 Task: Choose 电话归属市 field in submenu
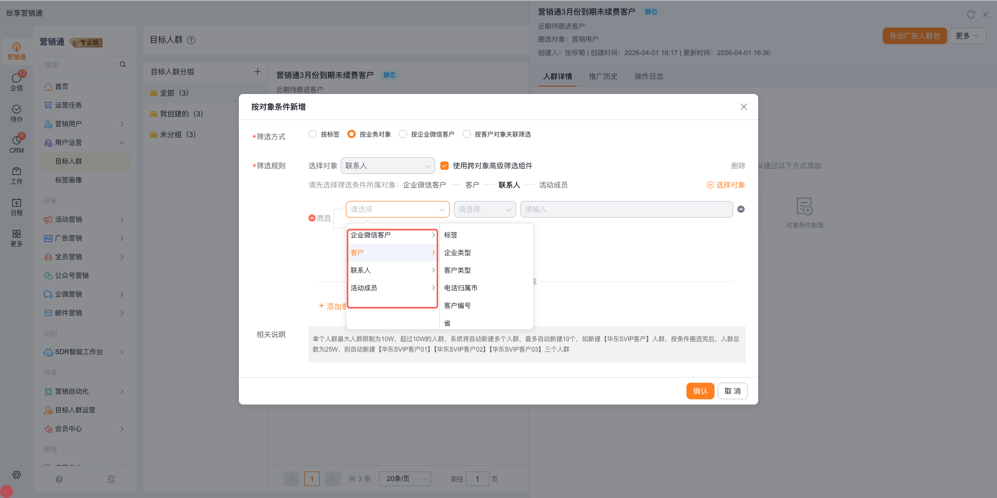487,288
